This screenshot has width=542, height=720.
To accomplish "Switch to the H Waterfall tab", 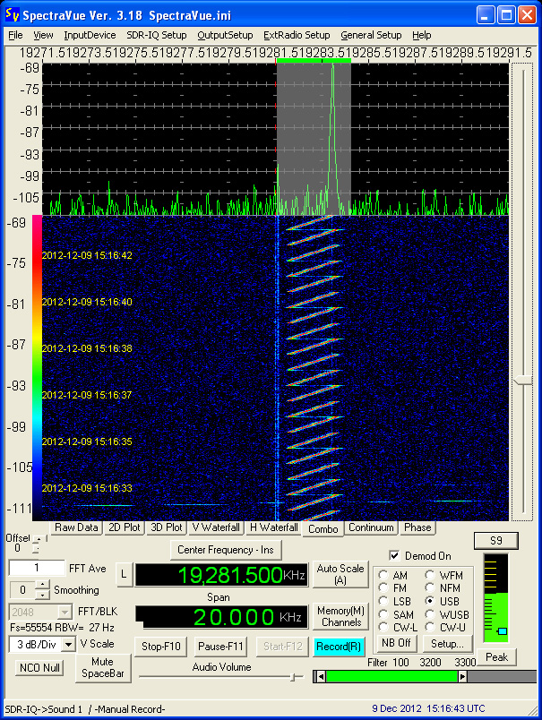I will [274, 527].
